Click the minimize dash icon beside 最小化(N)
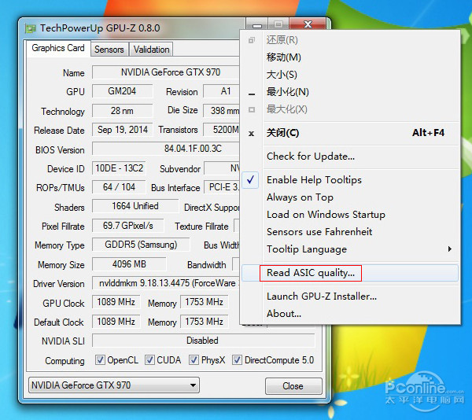The image size is (472, 420). click(252, 94)
